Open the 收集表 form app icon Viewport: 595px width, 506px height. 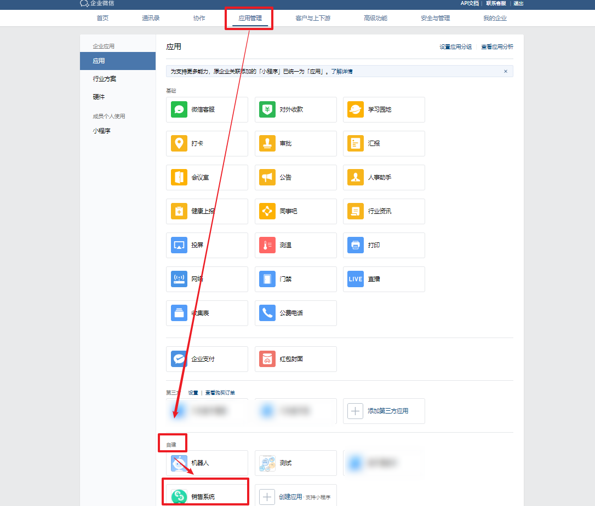click(179, 313)
